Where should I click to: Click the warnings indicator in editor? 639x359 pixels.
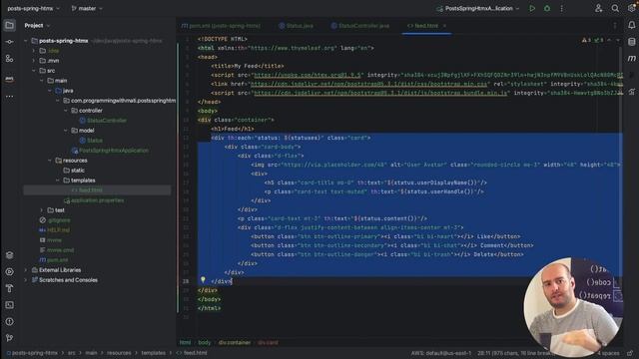point(586,40)
